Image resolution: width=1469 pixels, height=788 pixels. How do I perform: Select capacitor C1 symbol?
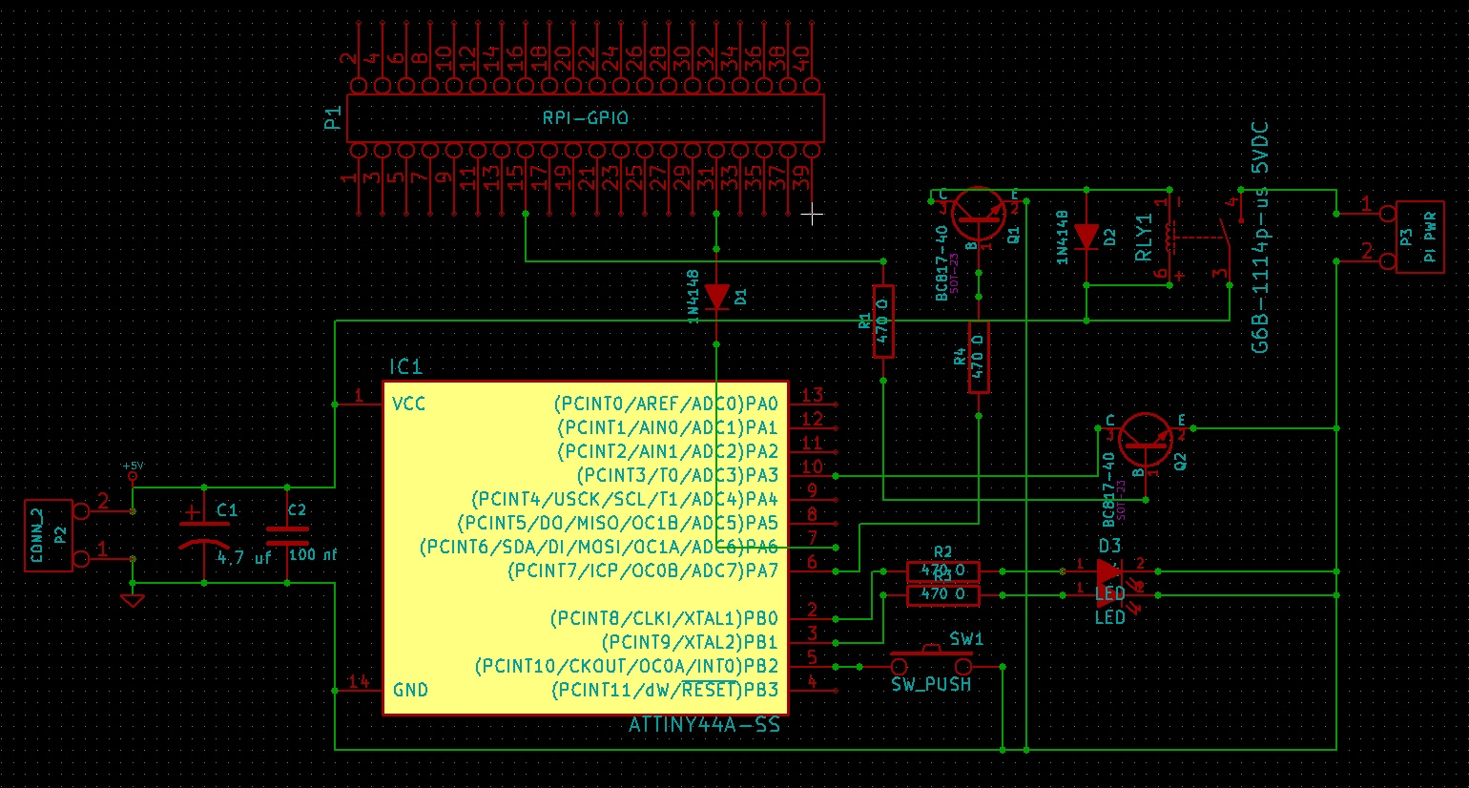tap(203, 533)
